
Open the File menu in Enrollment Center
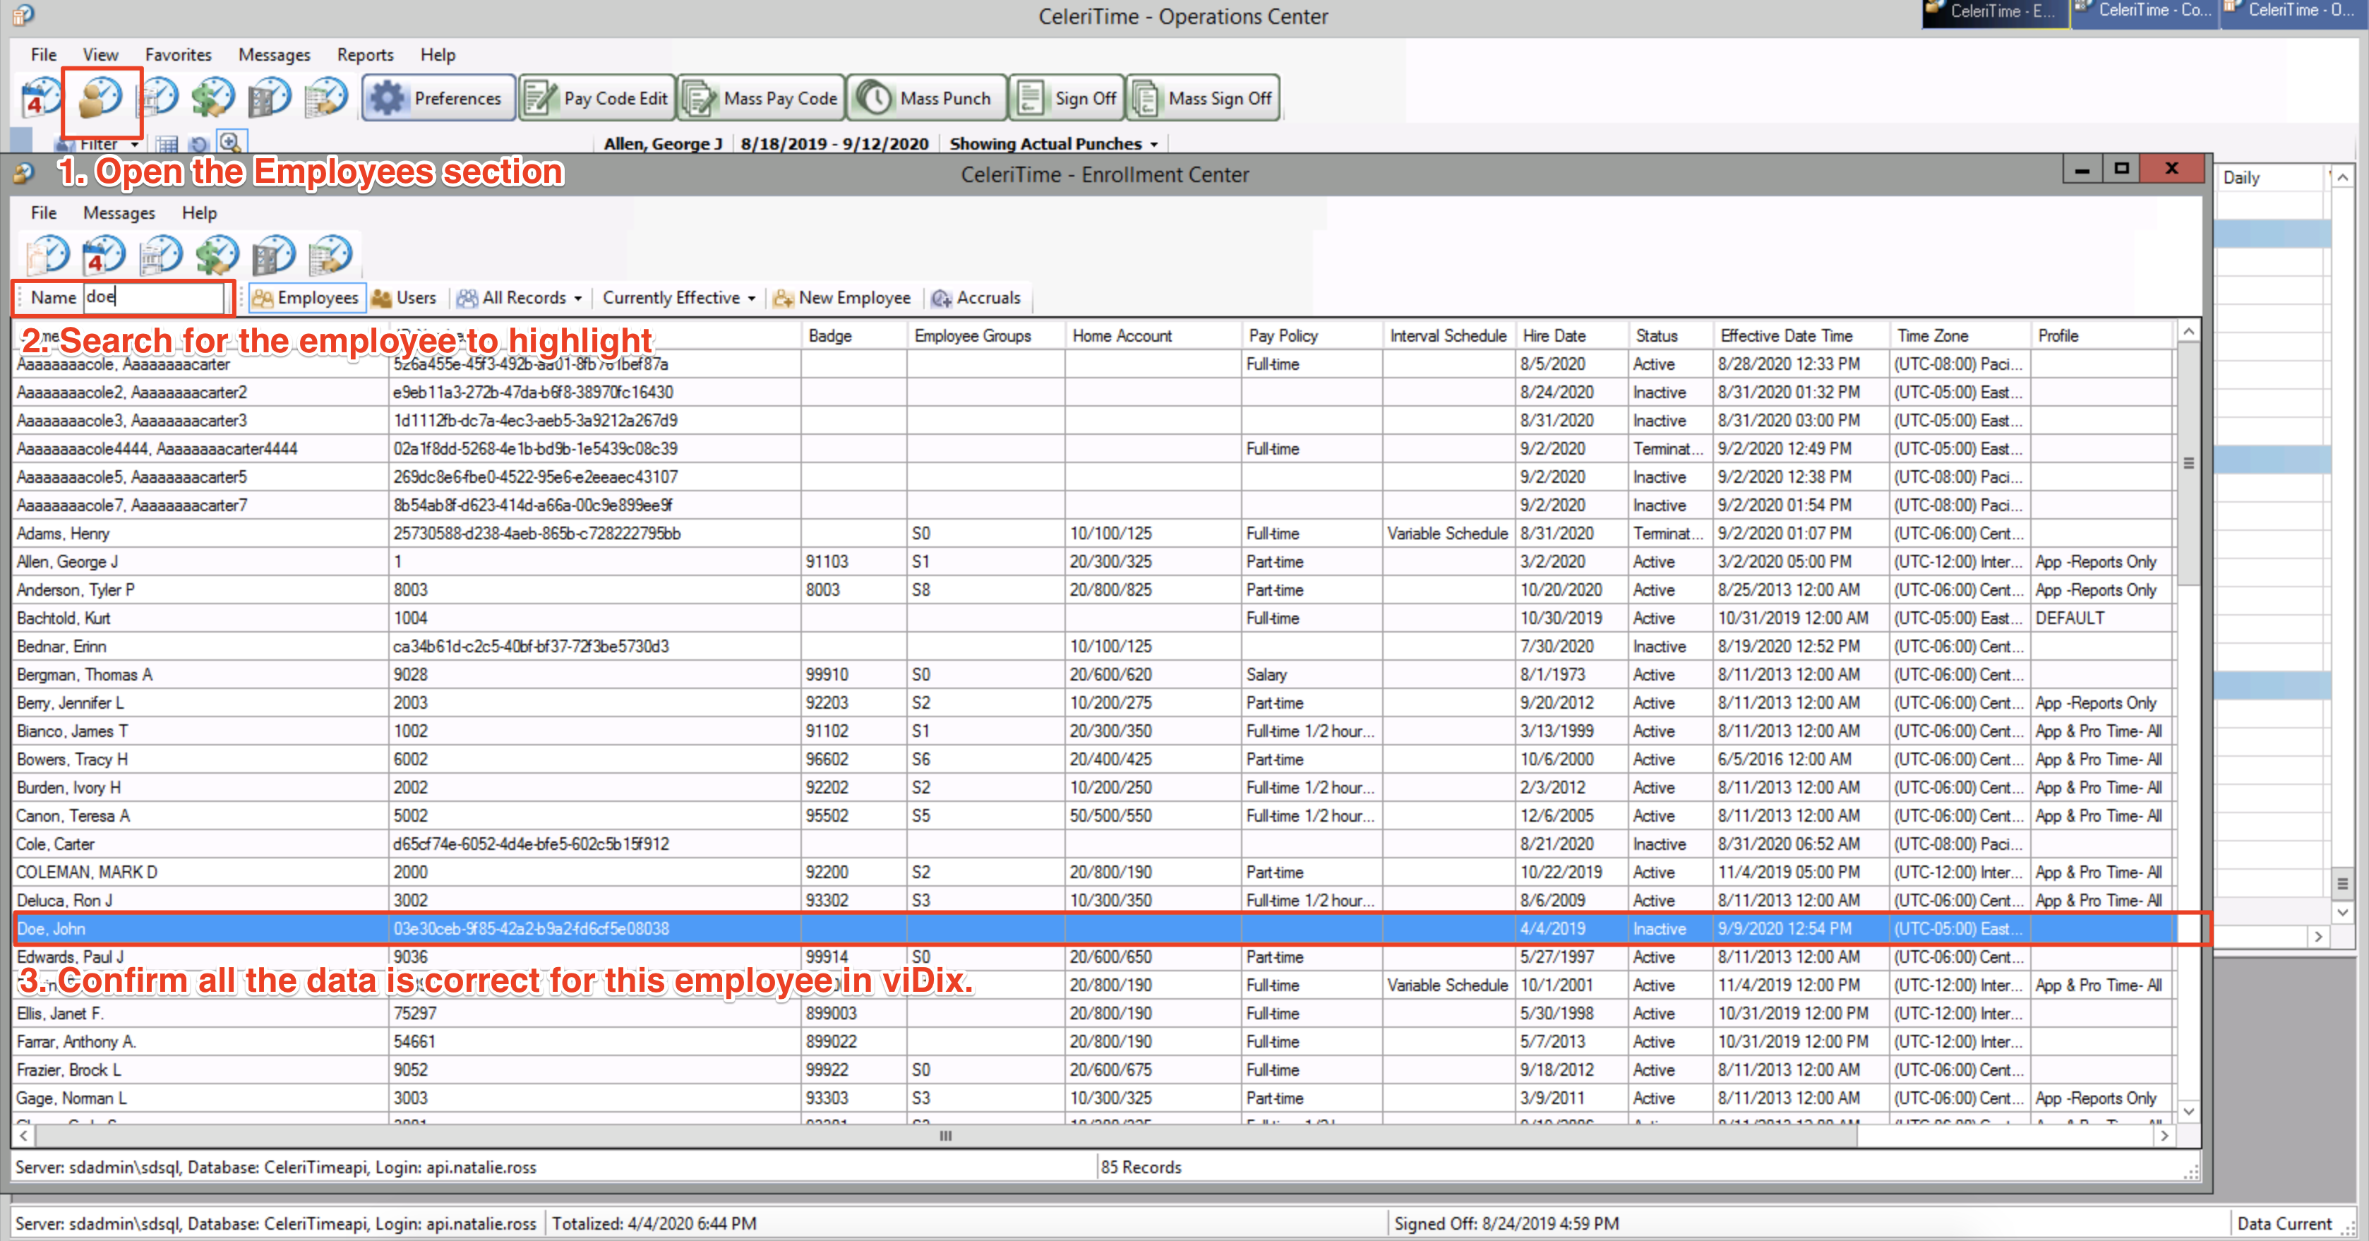(x=43, y=212)
